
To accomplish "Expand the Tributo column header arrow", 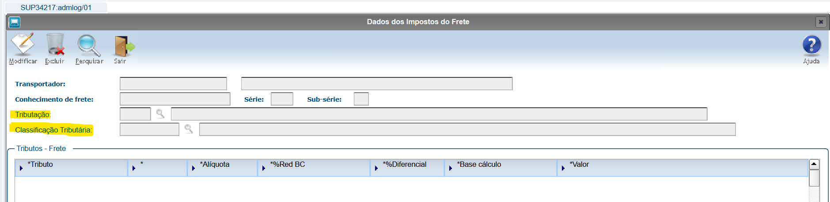I will (21, 168).
